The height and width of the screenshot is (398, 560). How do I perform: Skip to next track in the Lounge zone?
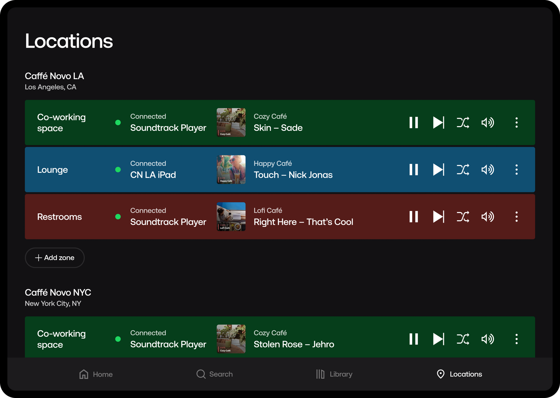pyautogui.click(x=439, y=170)
